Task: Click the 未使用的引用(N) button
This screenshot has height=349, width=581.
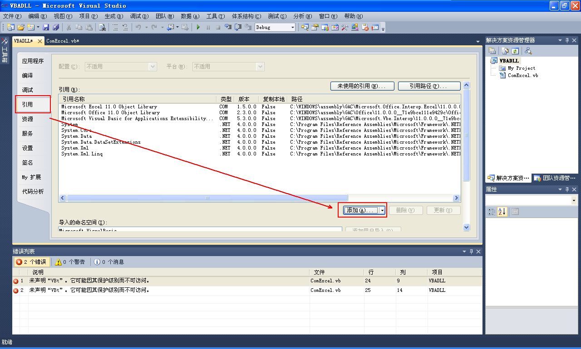Action: 362,86
